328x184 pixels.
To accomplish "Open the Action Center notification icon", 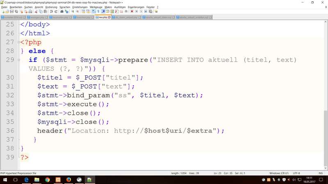I will point(321,180).
